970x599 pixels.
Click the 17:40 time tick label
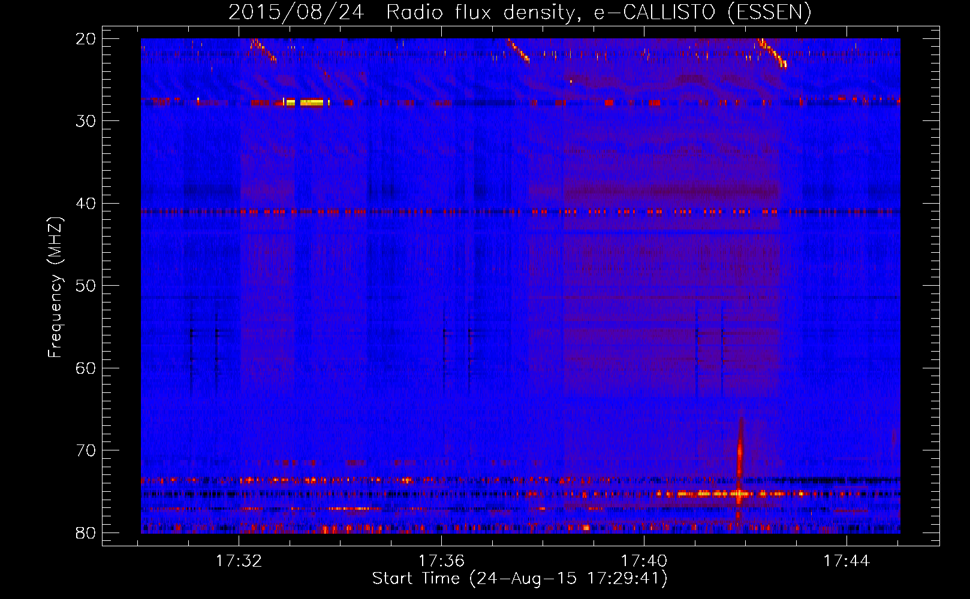(x=644, y=561)
